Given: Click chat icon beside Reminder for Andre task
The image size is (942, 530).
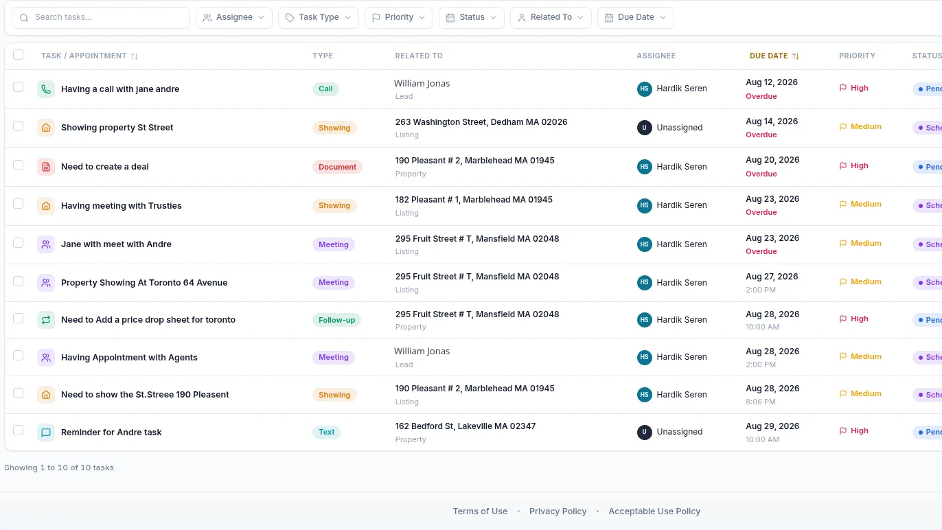Looking at the screenshot, I should pyautogui.click(x=46, y=433).
